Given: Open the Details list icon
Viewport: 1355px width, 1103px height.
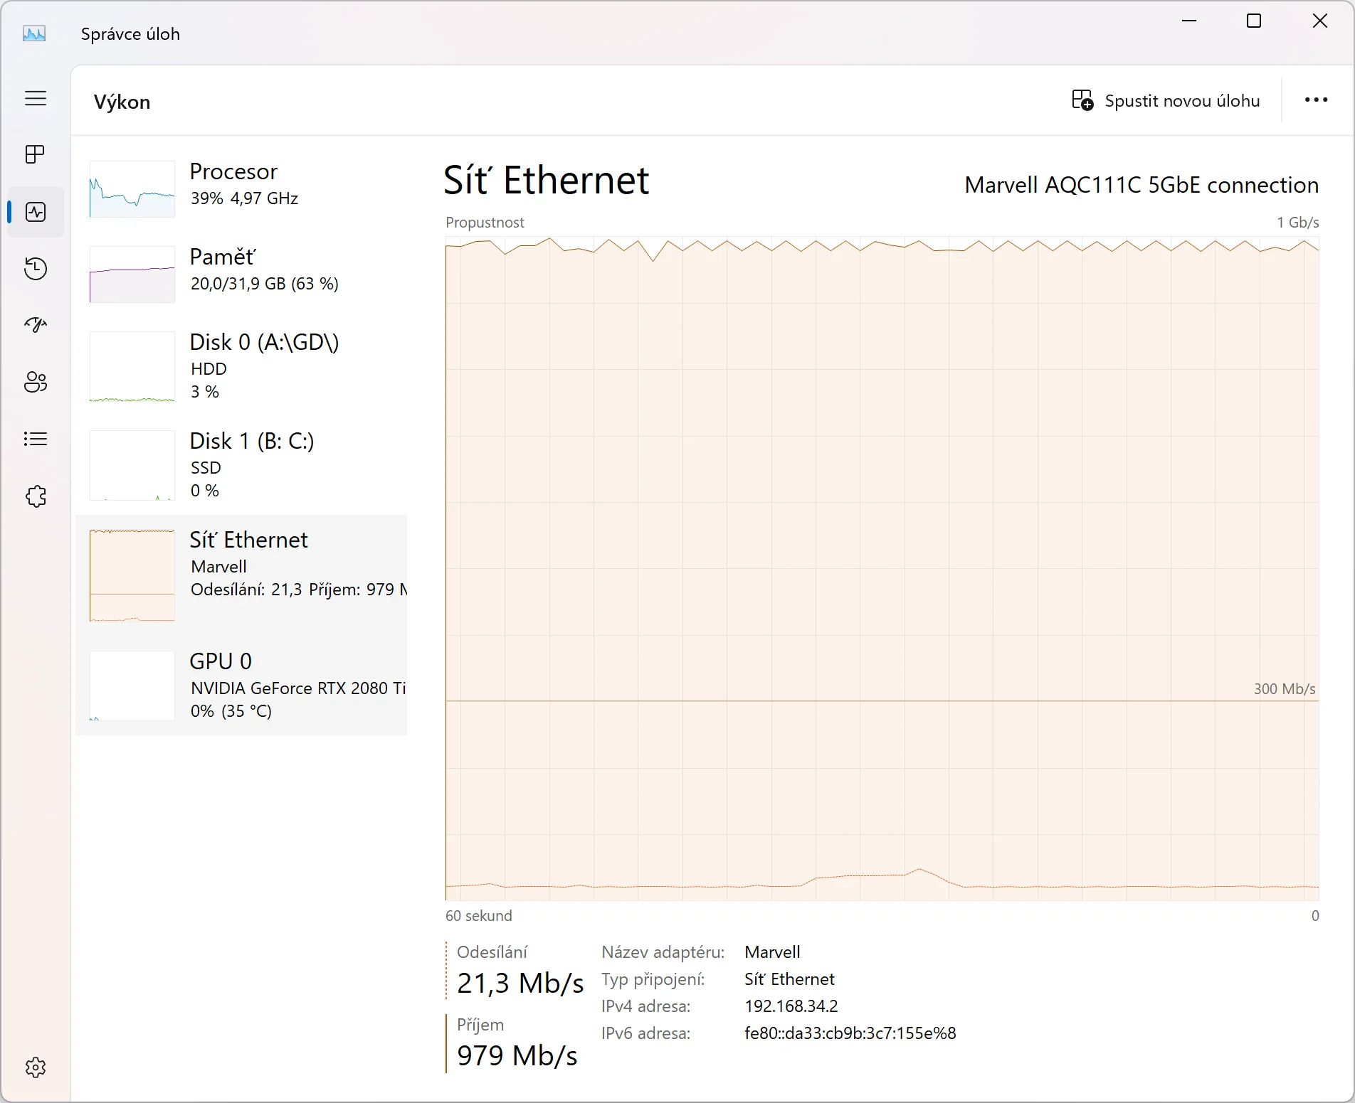Looking at the screenshot, I should [x=36, y=439].
